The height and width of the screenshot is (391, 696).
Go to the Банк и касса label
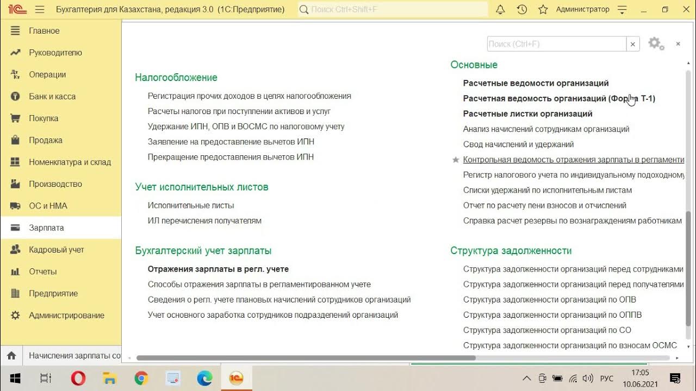pos(52,97)
